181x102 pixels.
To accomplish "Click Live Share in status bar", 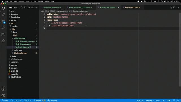I will 52,101.
